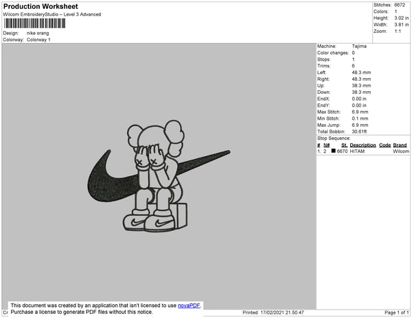Click the barcode under the worksheet title
This screenshot has width=412, height=318.
pyautogui.click(x=35, y=23)
